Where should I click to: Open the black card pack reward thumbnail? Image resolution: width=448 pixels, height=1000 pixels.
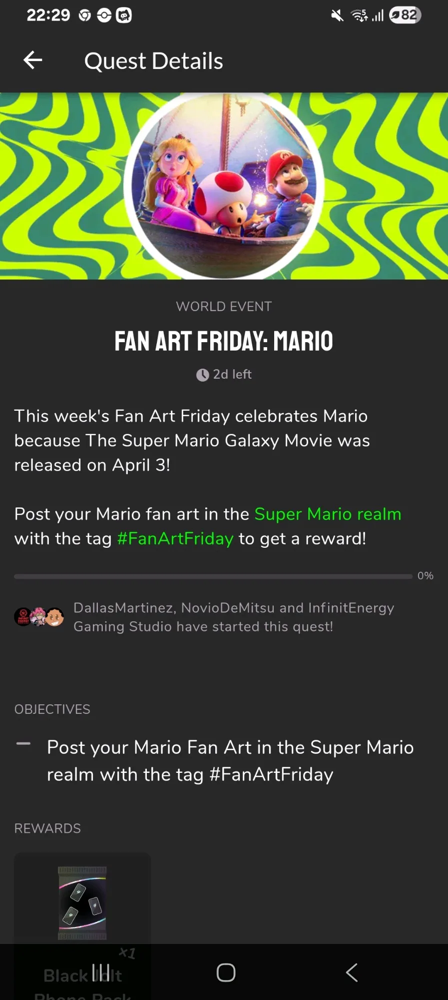click(x=82, y=902)
